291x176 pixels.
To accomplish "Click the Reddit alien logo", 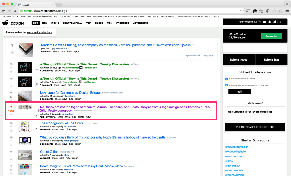I will [x=5, y=23].
